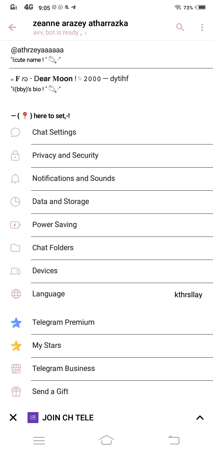Open the Devices settings entry
The image size is (213, 450).
(45, 271)
